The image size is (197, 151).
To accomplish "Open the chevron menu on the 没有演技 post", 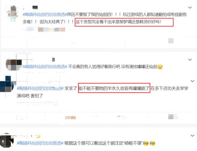I will pos(190,60).
